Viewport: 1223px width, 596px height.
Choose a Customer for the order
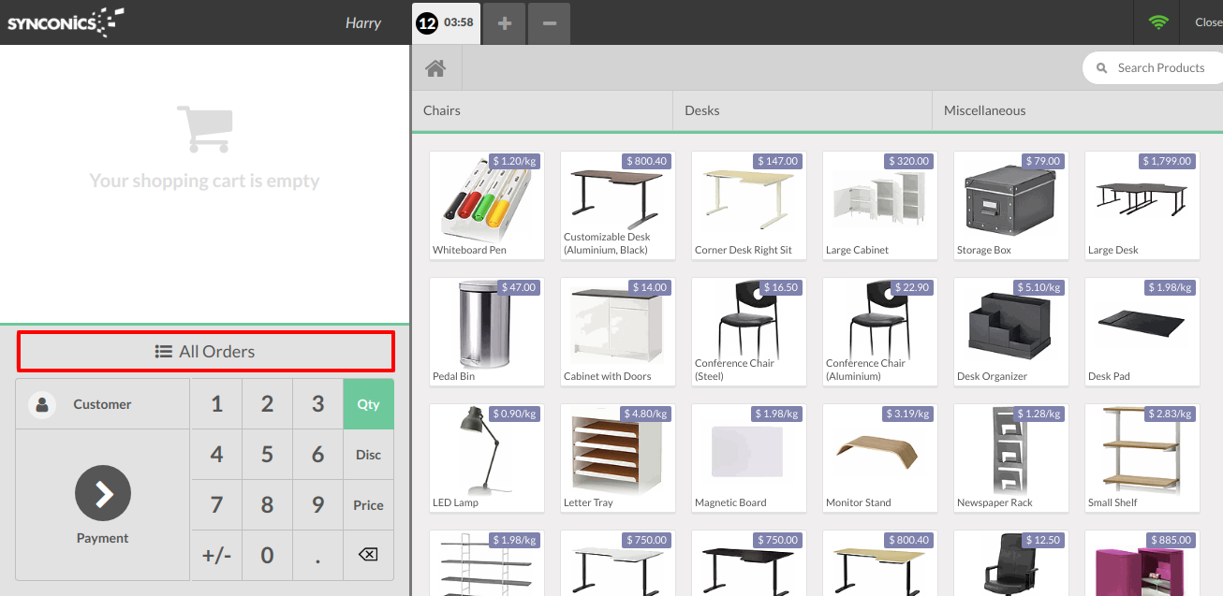pos(103,404)
